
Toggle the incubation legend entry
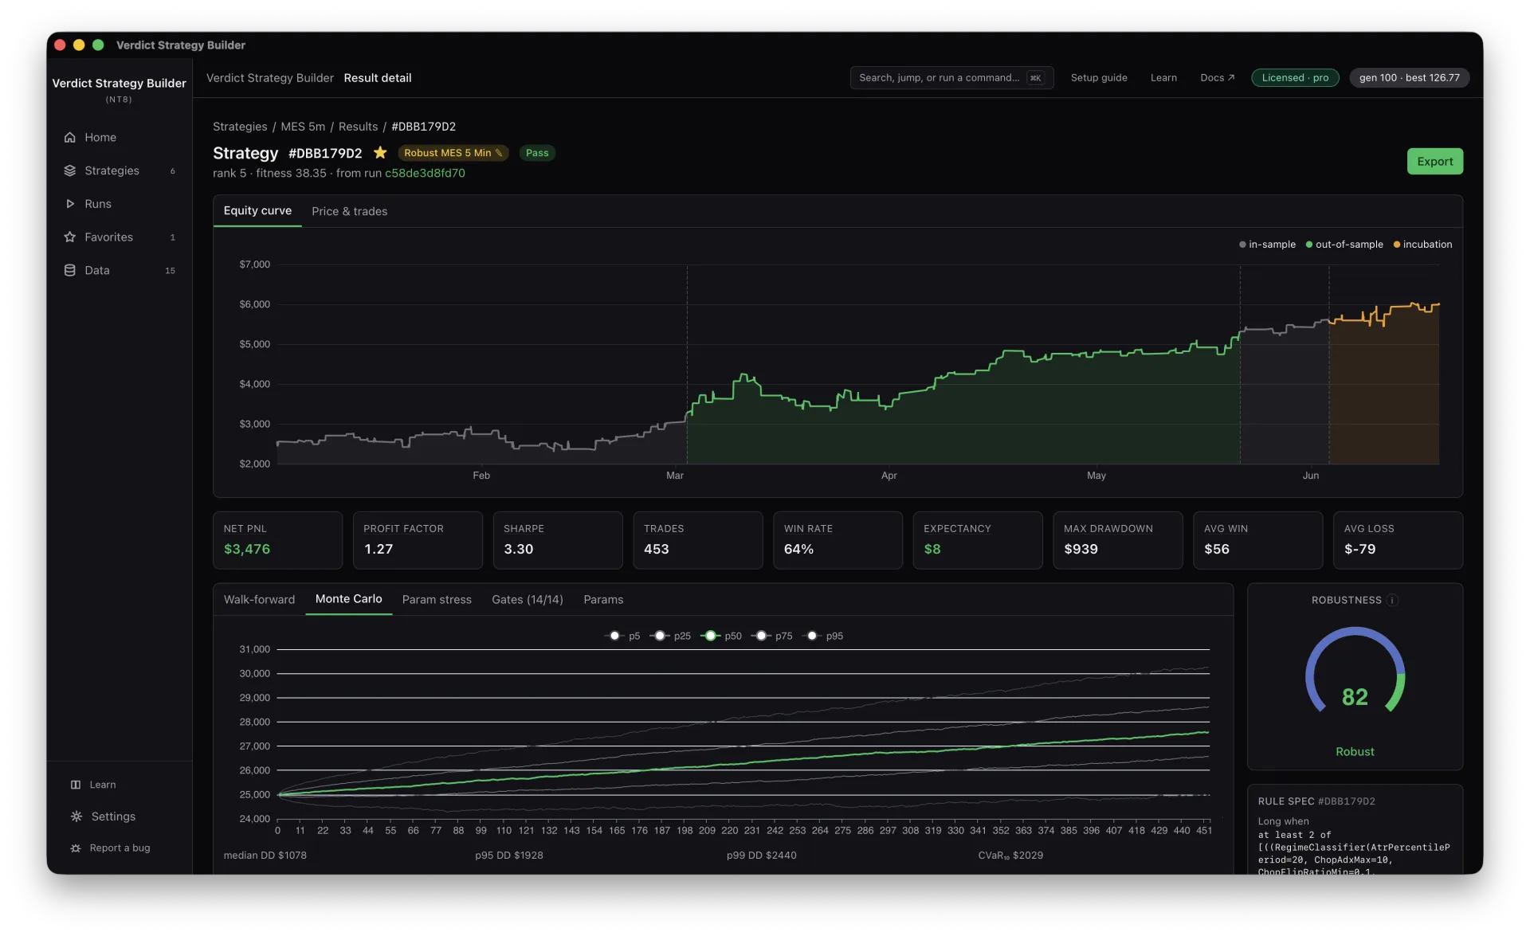point(1422,245)
